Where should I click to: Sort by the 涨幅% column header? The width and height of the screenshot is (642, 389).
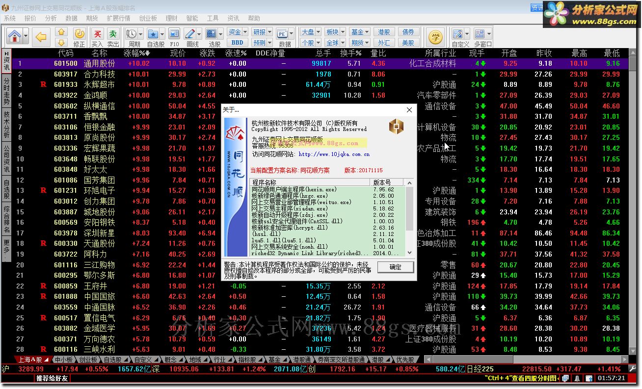136,53
